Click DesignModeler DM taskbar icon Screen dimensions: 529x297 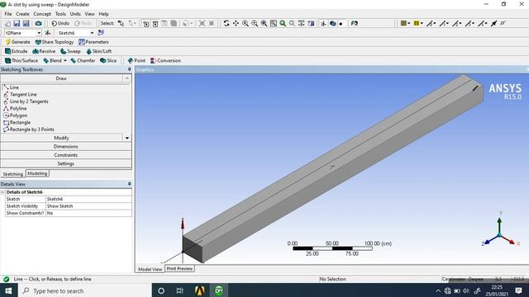coord(218,290)
